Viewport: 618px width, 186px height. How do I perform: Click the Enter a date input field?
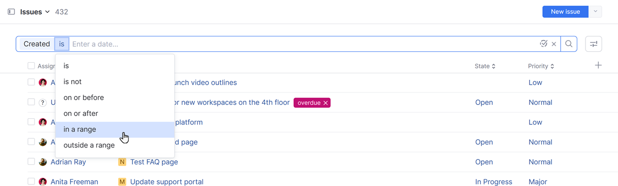click(304, 44)
